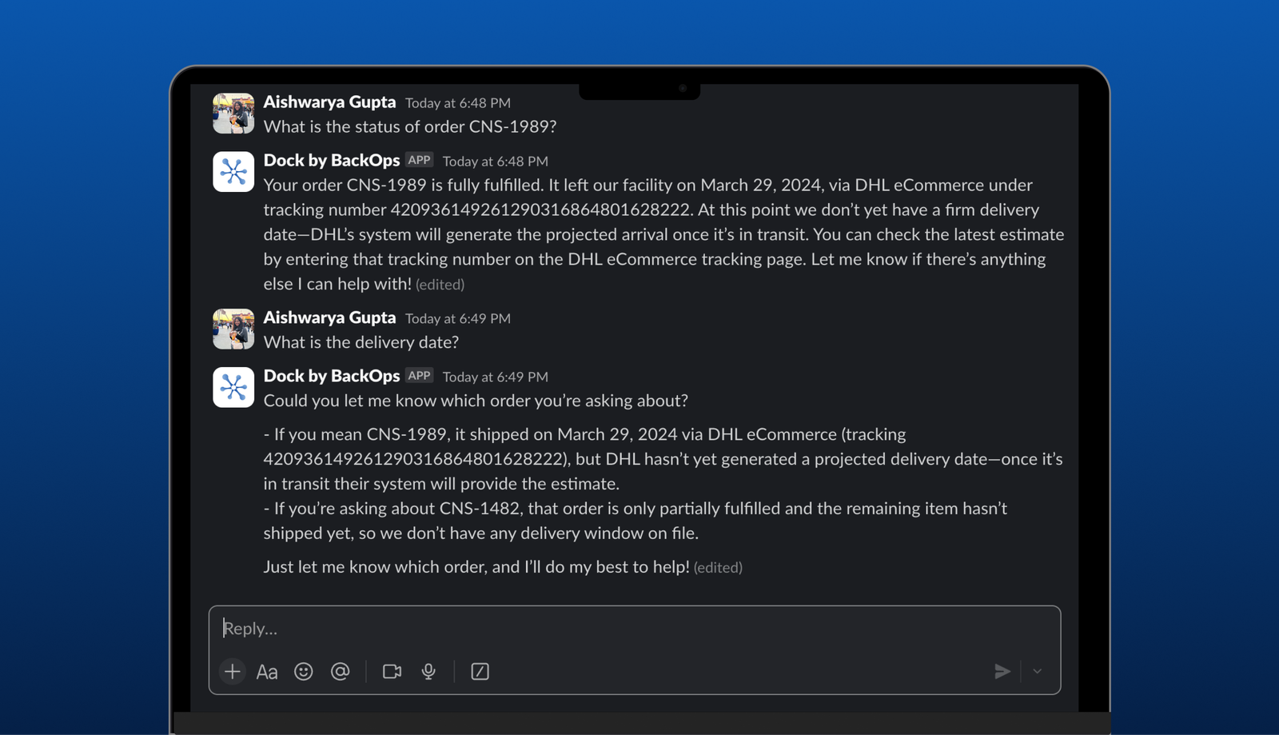Open the emoji picker
This screenshot has height=735, width=1279.
click(303, 671)
